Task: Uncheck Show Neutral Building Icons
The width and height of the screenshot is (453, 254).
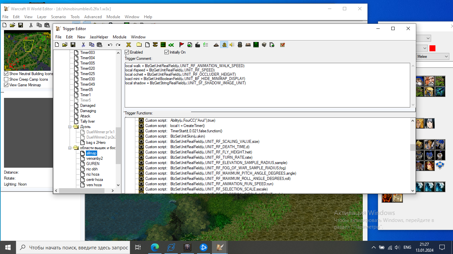Action: (6, 74)
